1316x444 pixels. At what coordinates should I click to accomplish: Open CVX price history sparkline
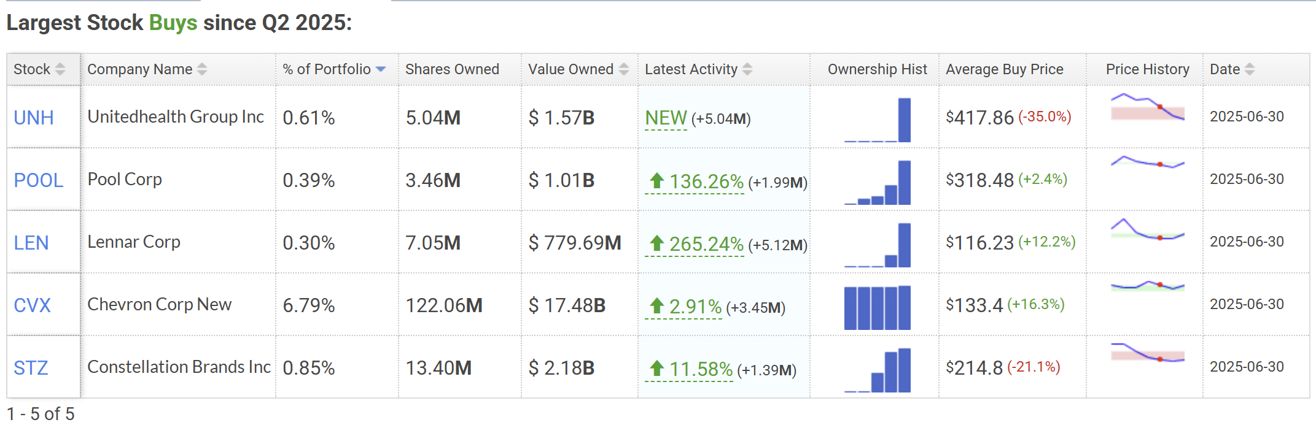[1148, 286]
